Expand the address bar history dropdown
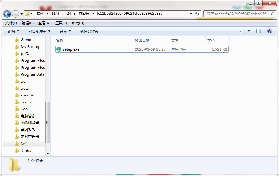Screen dimensions: 279x176 191,14
